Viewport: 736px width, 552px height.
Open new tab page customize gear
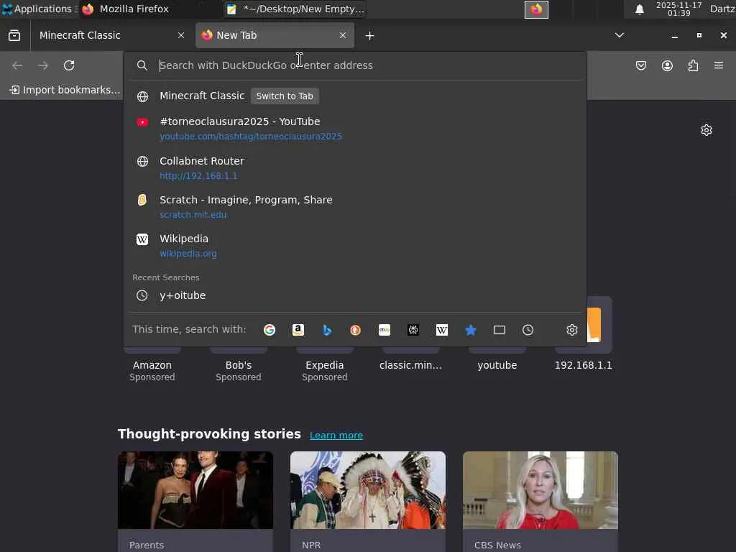coord(707,130)
